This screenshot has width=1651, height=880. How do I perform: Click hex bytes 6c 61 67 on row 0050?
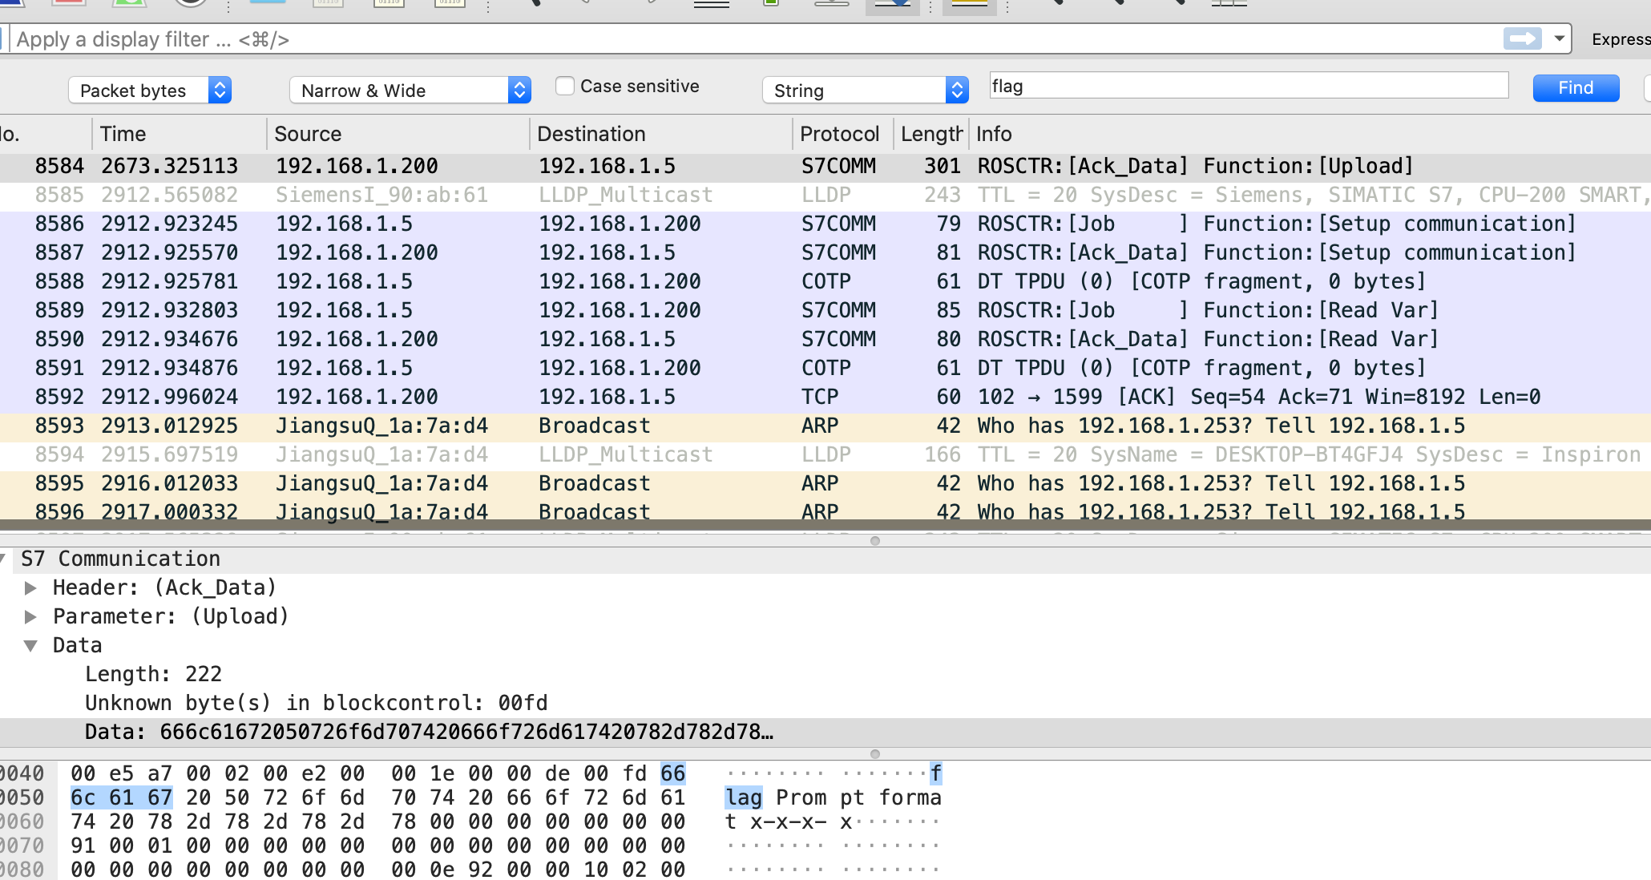click(x=121, y=797)
